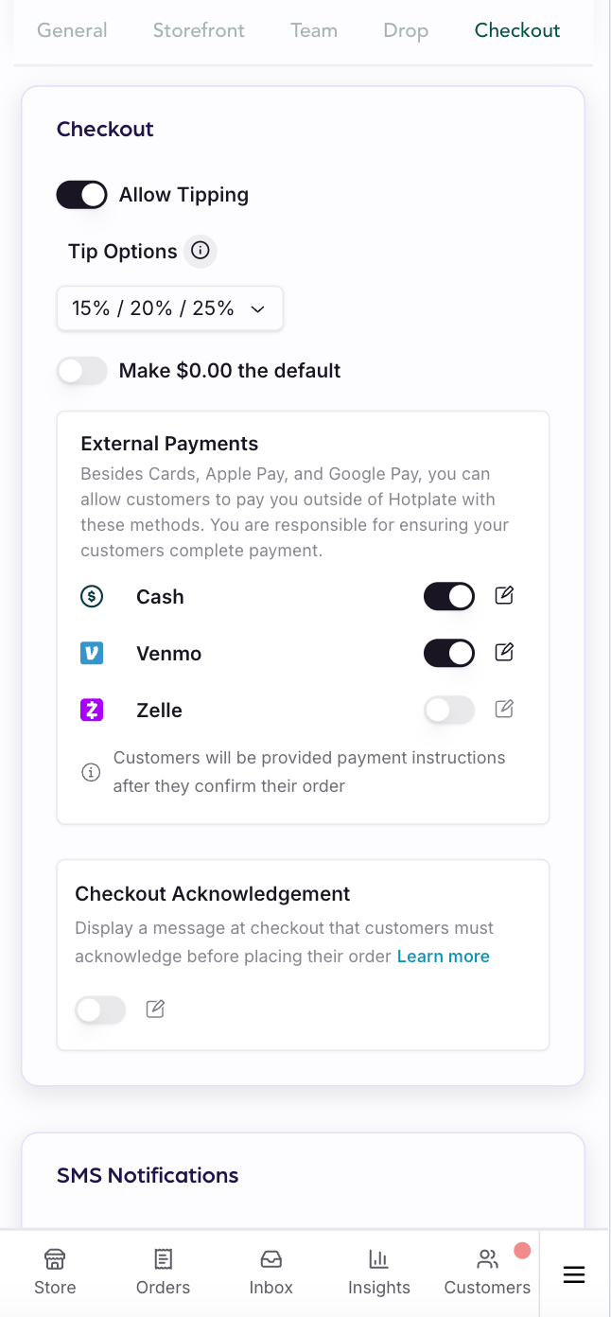Edit Zelle payment details
Screen dimensions: 611x1317
point(504,710)
